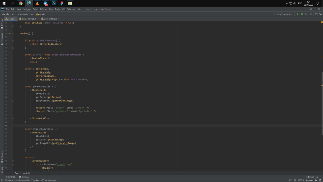
Task: Collapse the render() method using fold marker
Action: (13, 33)
